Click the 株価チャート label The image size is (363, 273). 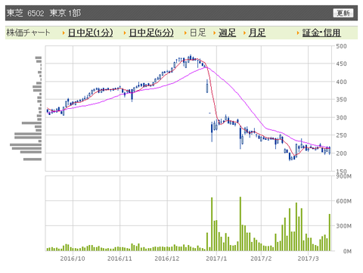[x=28, y=33]
